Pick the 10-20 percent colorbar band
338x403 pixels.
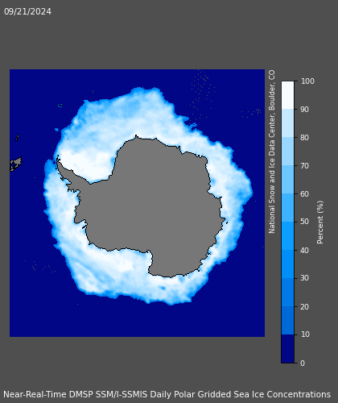click(x=287, y=321)
